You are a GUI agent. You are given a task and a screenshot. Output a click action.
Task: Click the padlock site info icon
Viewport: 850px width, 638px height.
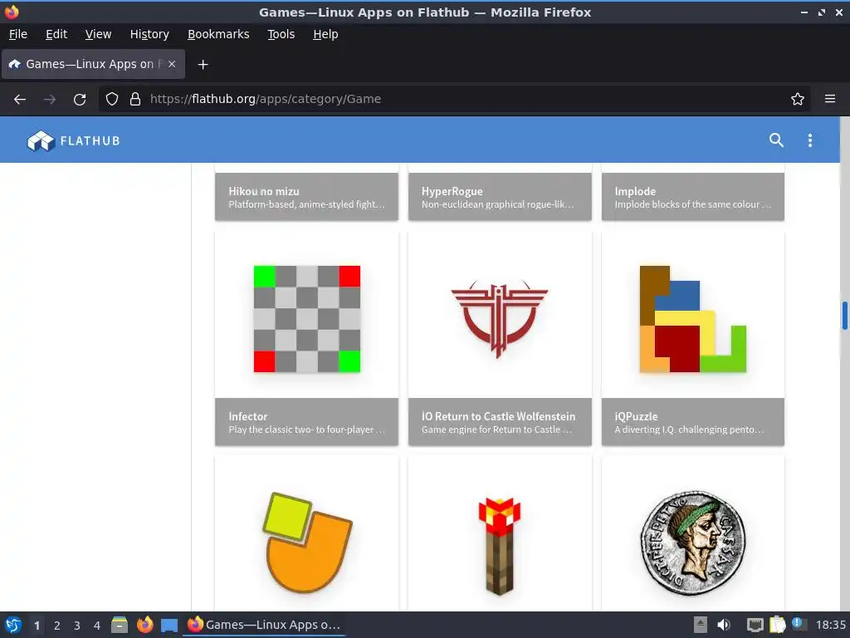click(135, 99)
